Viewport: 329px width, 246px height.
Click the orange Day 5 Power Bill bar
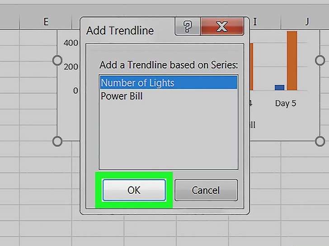click(292, 61)
